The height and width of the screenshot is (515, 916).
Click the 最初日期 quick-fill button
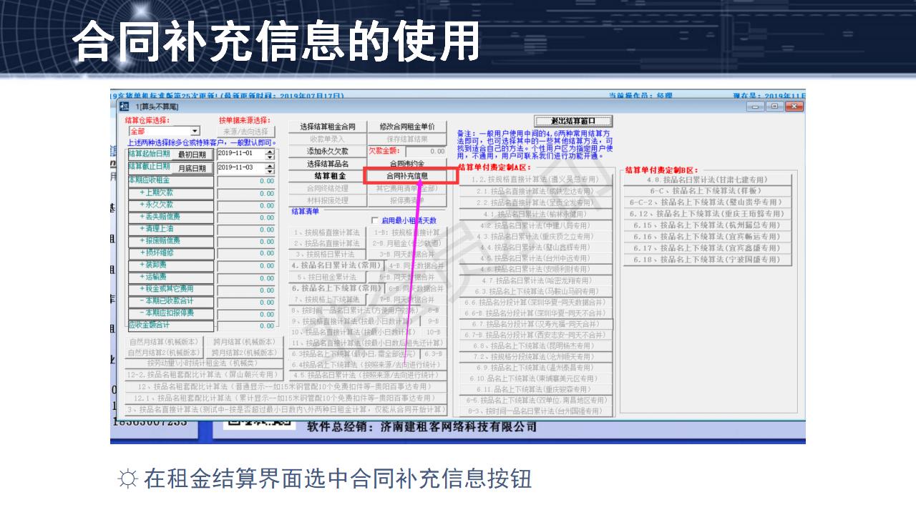(193, 153)
